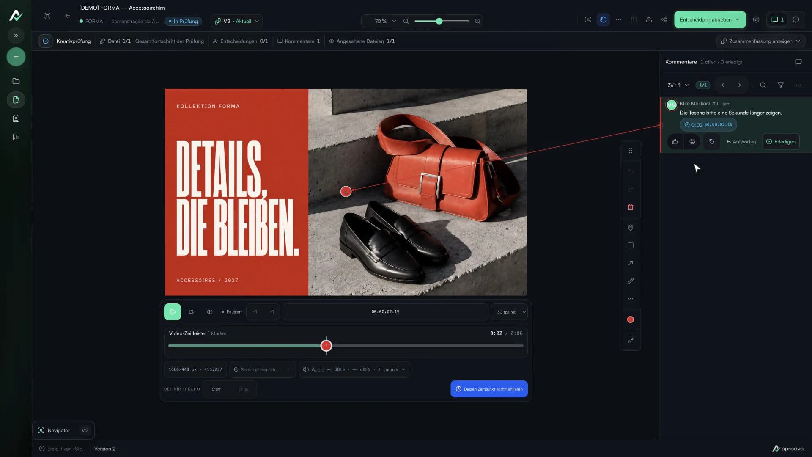Open the analytics bar chart icon
Image resolution: width=812 pixels, height=457 pixels.
[x=16, y=137]
